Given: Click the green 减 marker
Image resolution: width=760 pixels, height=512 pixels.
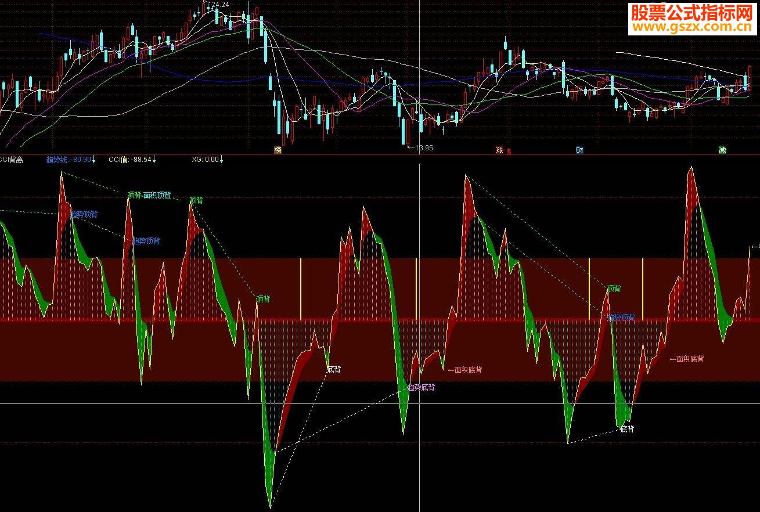Looking at the screenshot, I should click(x=722, y=150).
